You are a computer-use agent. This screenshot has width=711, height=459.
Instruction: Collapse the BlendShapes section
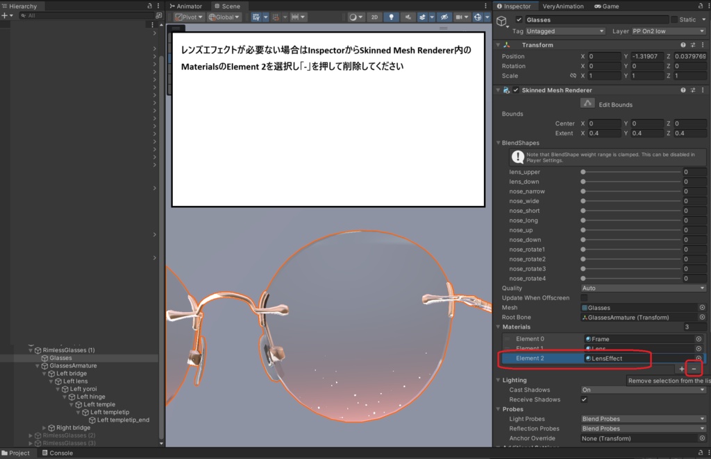498,143
